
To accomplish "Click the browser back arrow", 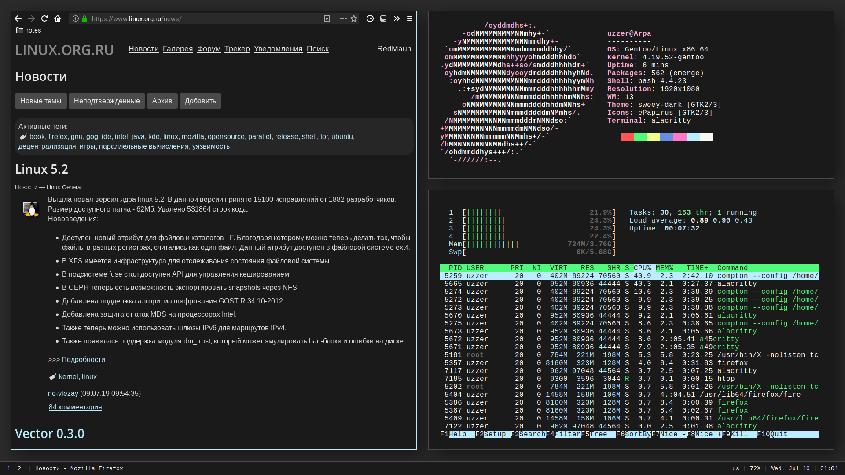I will [x=18, y=18].
